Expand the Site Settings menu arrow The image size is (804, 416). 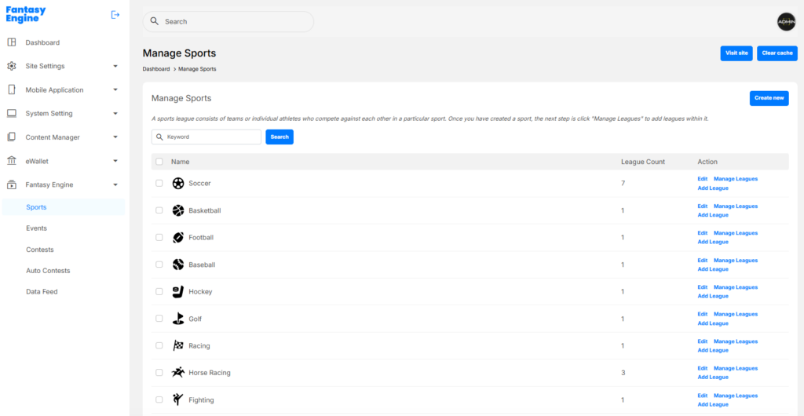pos(115,67)
